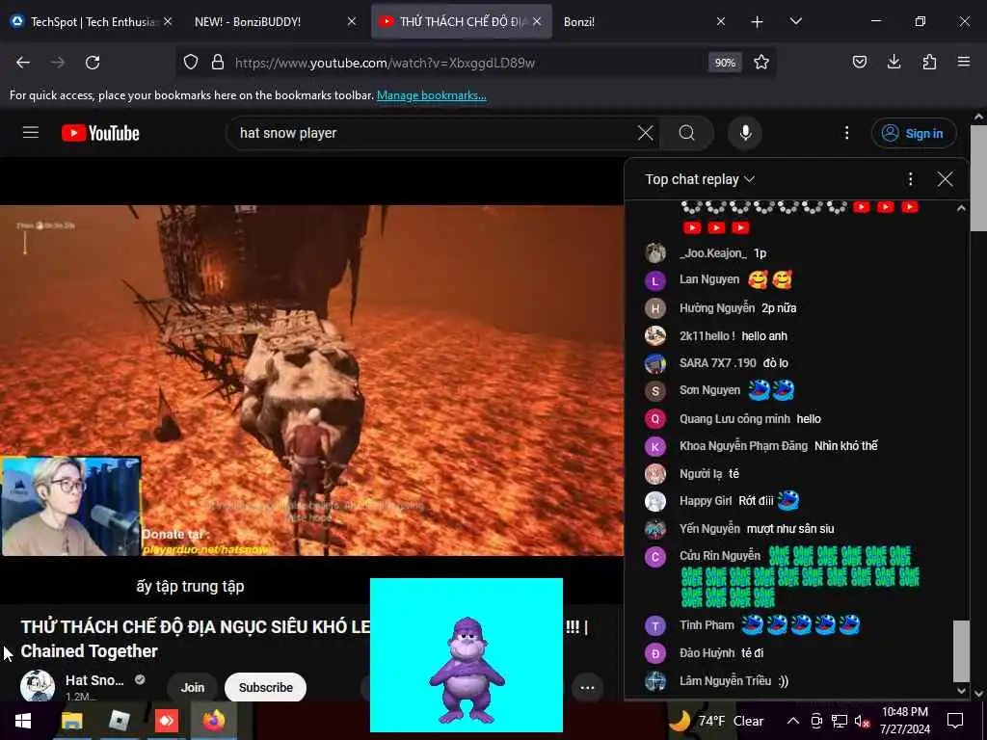Click page vertical scrollbar thumb

tap(979, 178)
